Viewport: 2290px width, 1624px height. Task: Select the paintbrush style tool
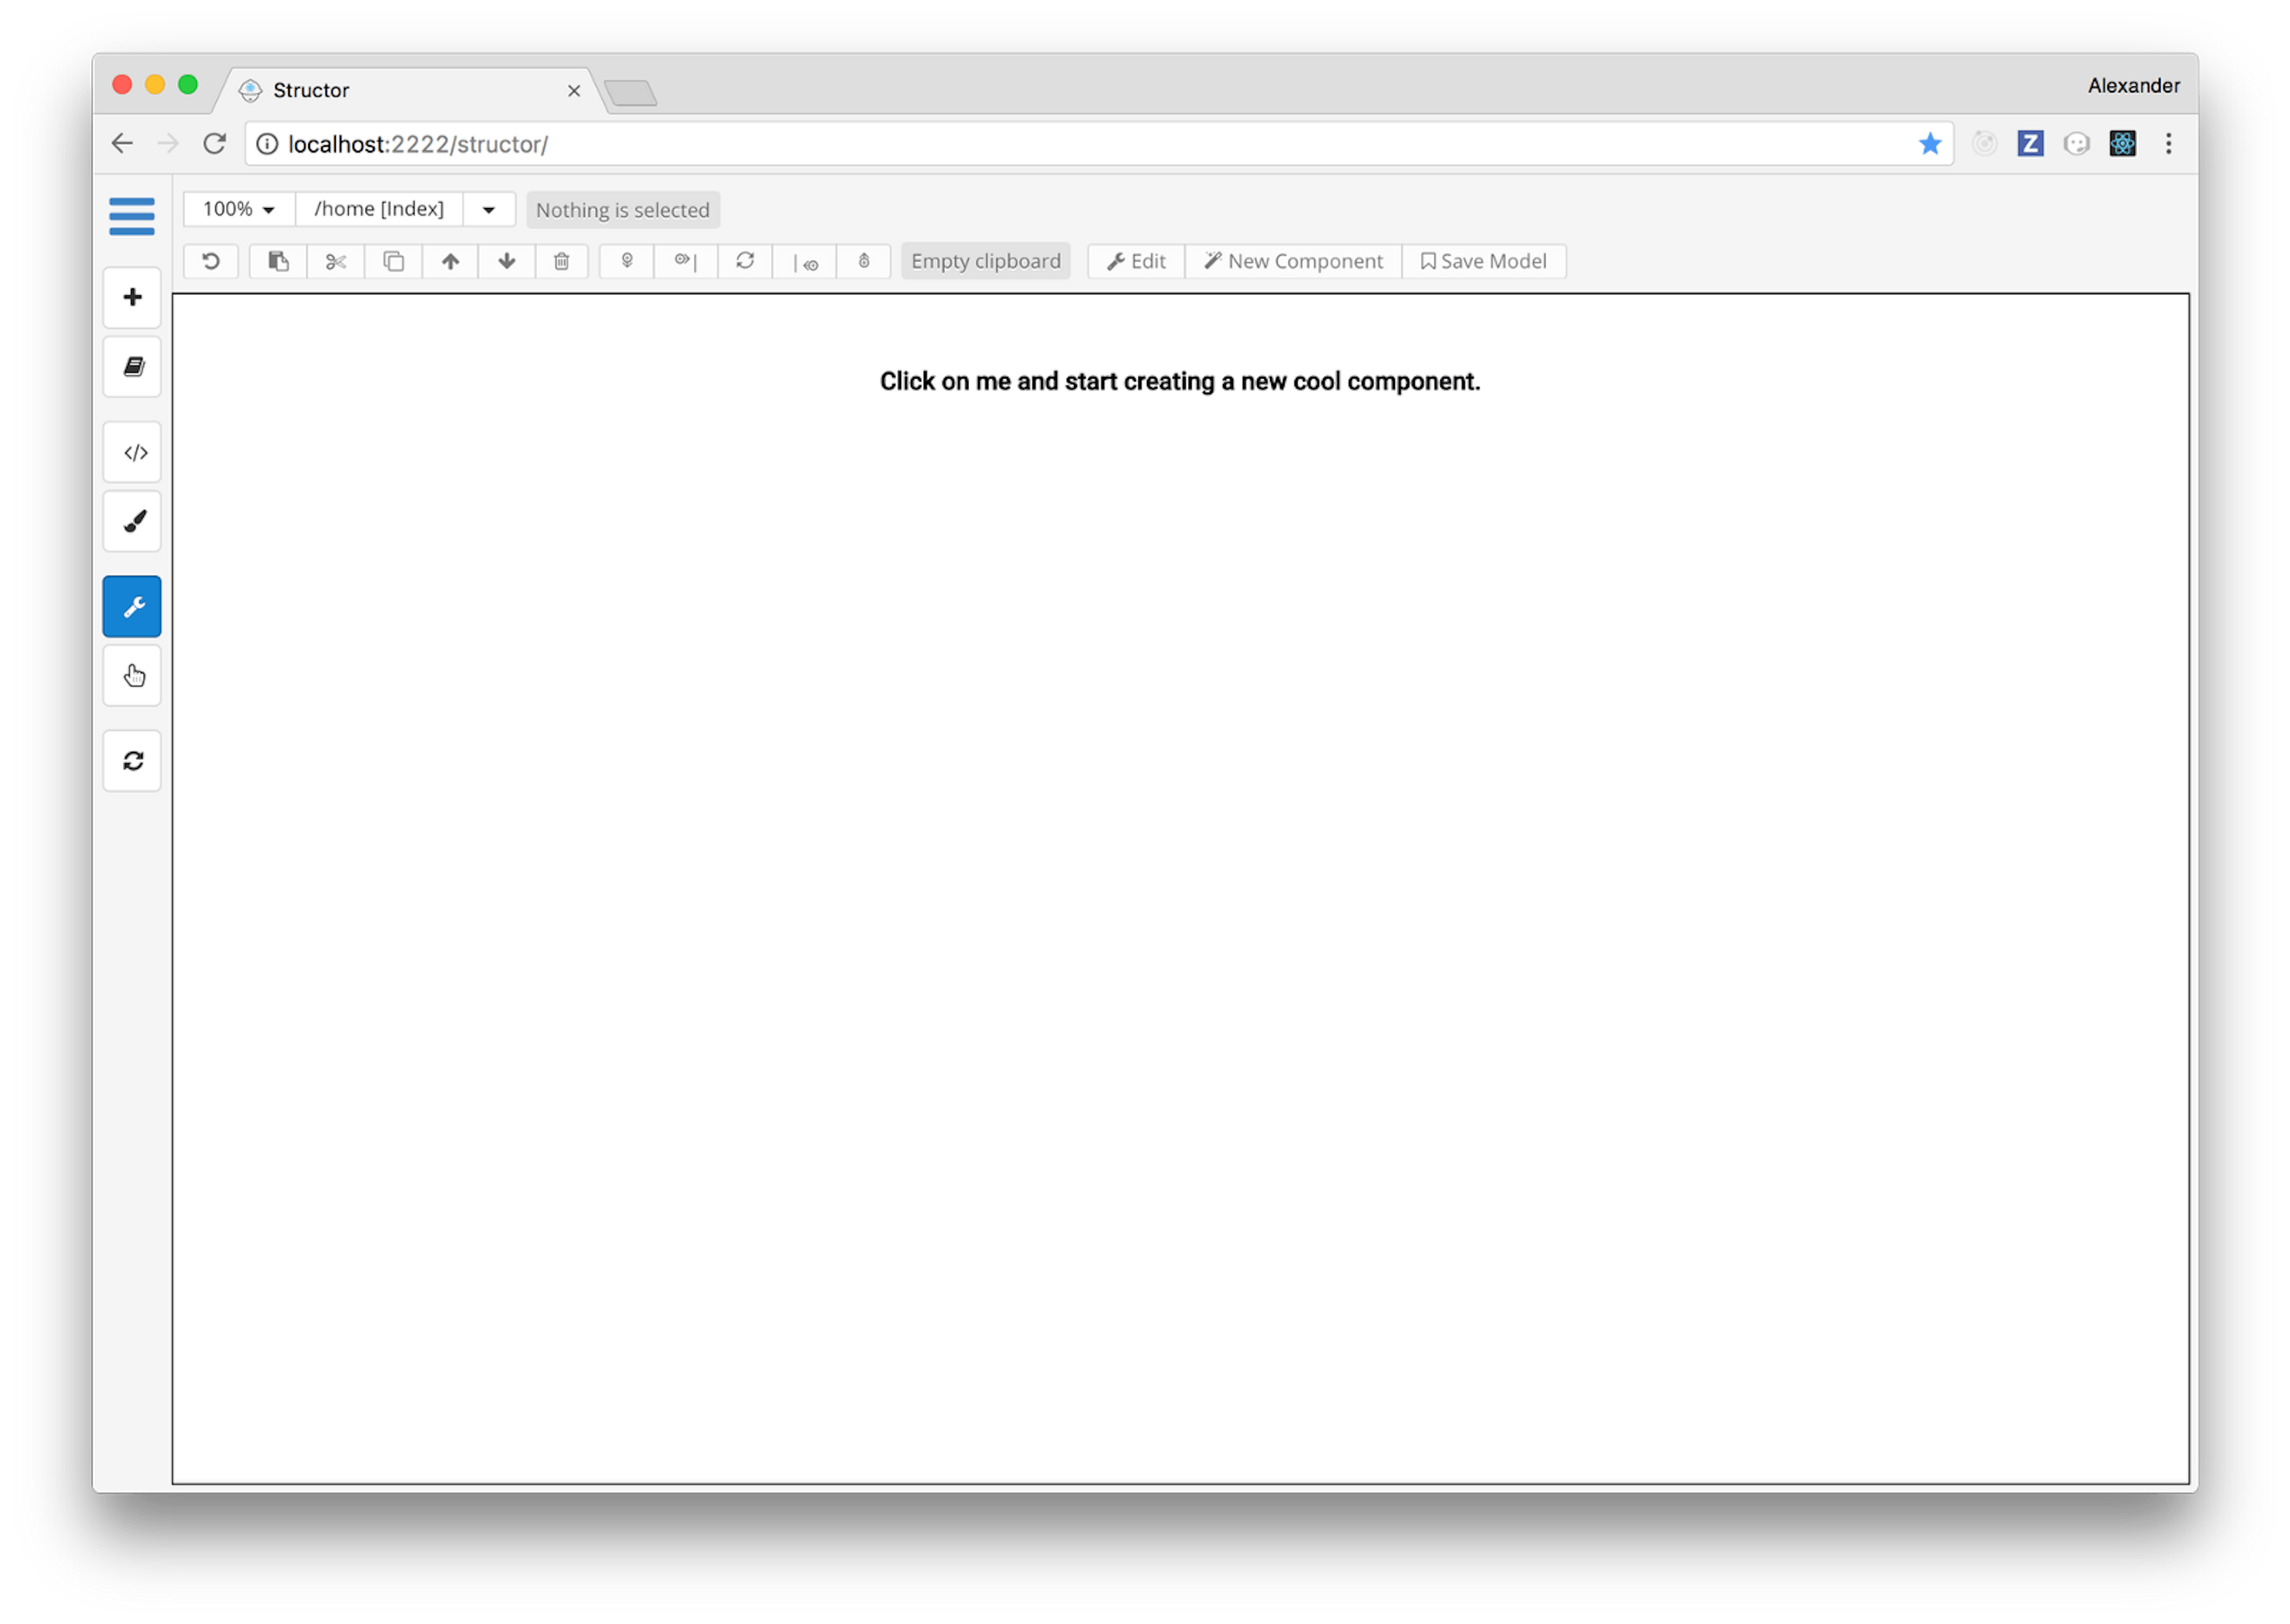[x=132, y=521]
